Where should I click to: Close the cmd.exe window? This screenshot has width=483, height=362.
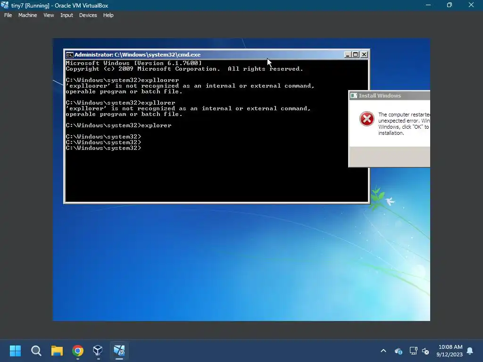pyautogui.click(x=364, y=55)
